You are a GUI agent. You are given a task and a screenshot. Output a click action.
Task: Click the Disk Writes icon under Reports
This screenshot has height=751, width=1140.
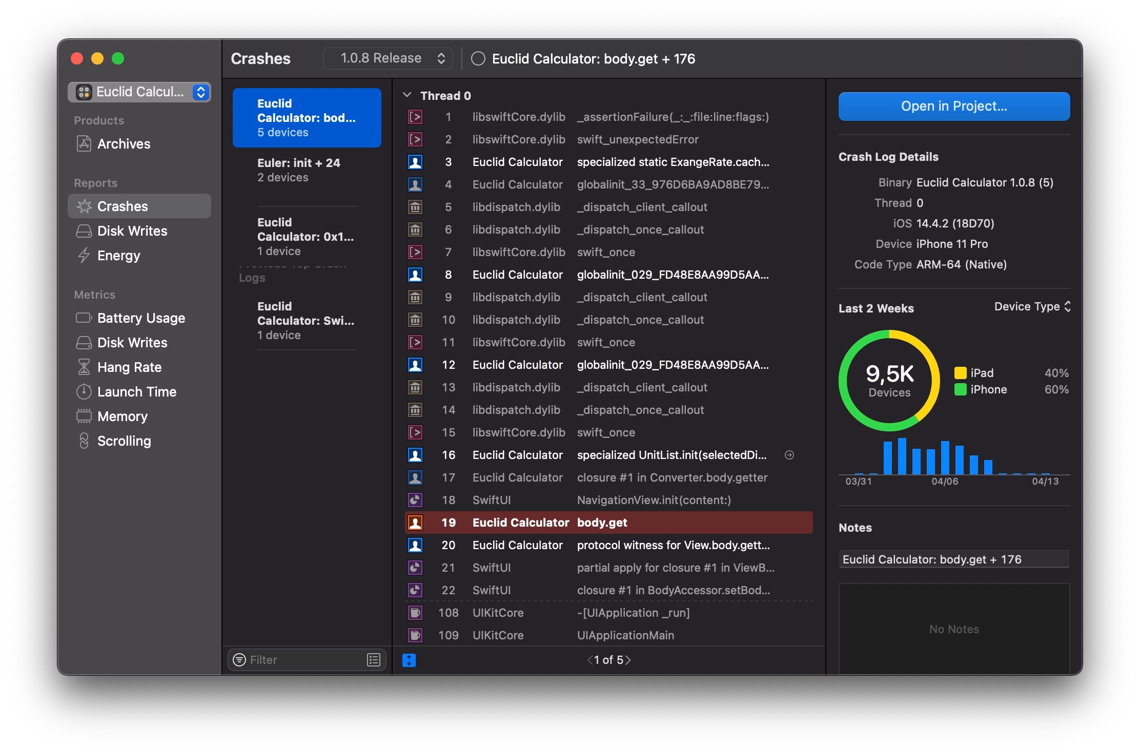[84, 231]
